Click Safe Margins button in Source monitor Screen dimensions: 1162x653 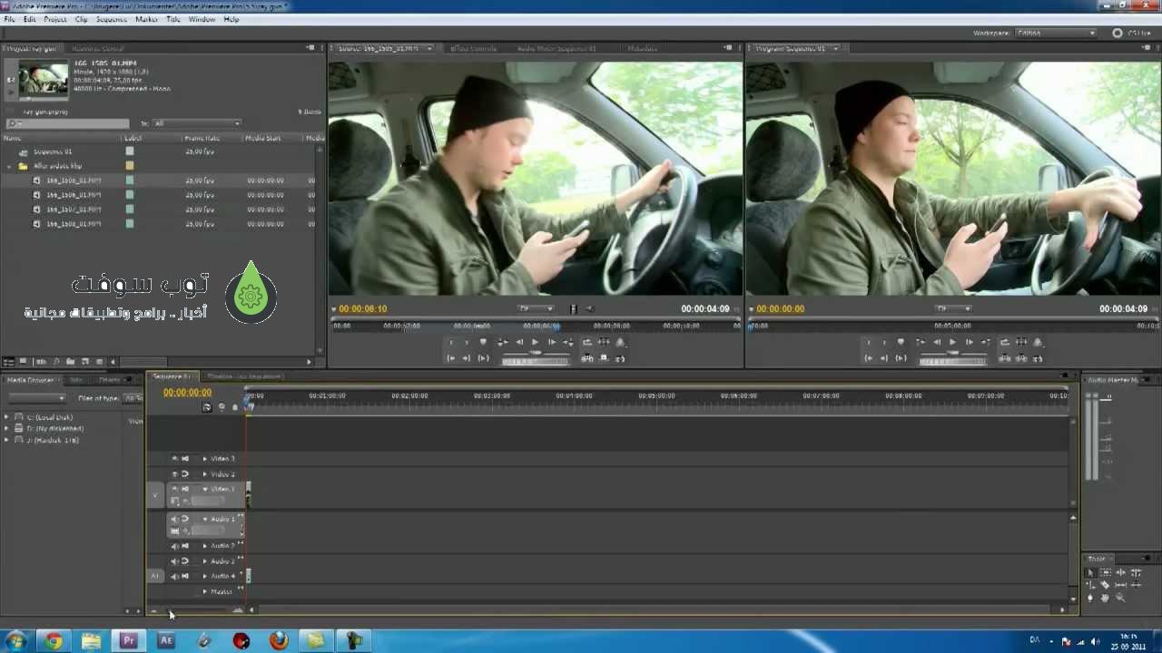[603, 342]
